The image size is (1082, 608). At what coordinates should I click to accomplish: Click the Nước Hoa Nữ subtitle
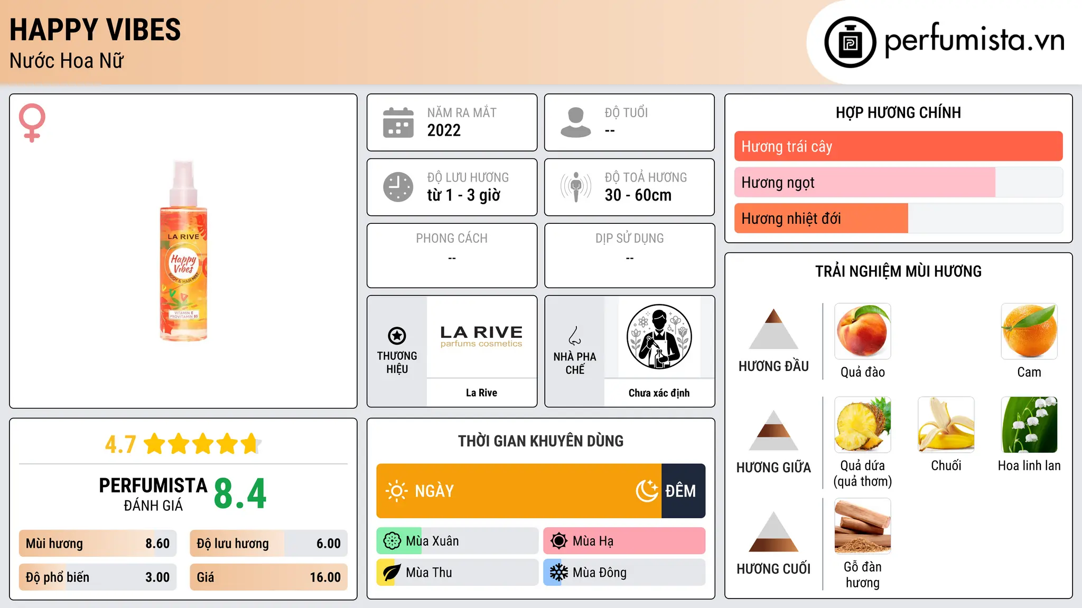(67, 61)
